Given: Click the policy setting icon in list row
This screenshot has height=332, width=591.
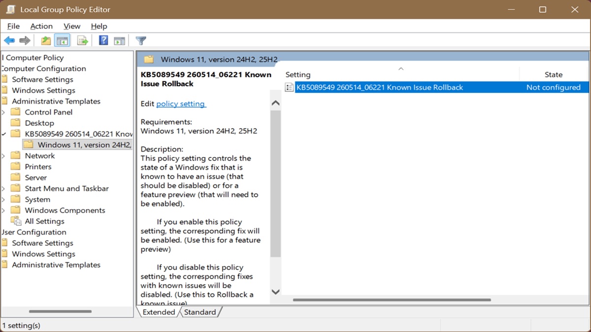Looking at the screenshot, I should tap(290, 88).
